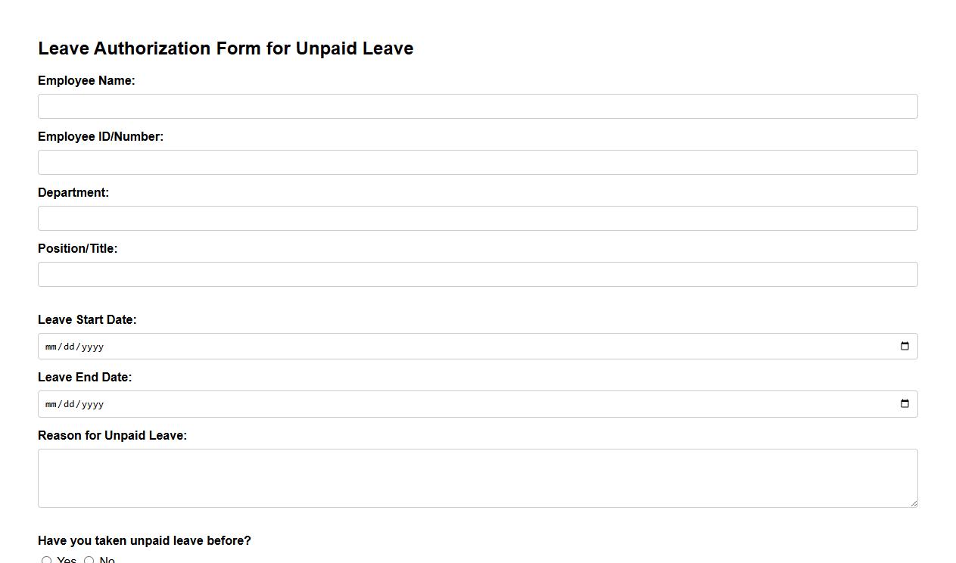The height and width of the screenshot is (563, 956).
Task: Click the month segment of Leave End Date
Action: coord(51,403)
